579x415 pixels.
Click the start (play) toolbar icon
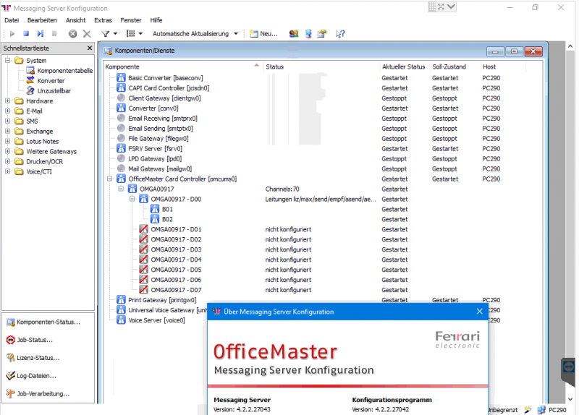(x=12, y=33)
